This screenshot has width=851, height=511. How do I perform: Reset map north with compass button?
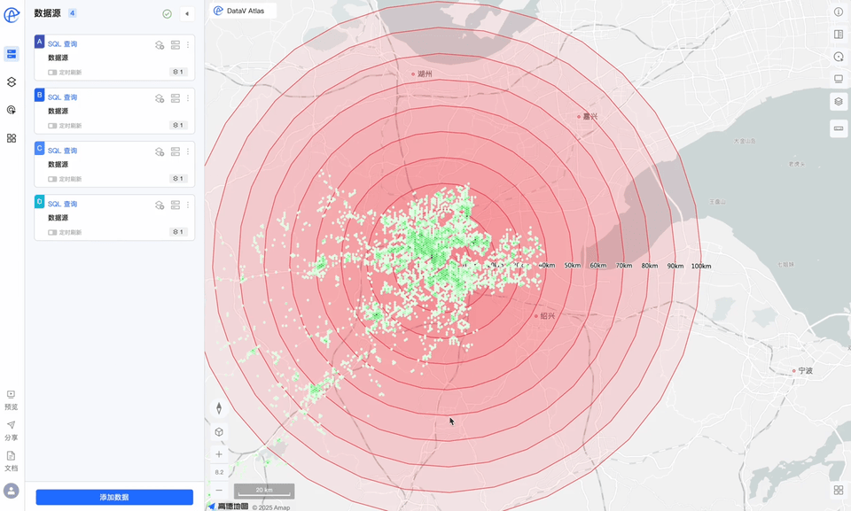click(219, 408)
